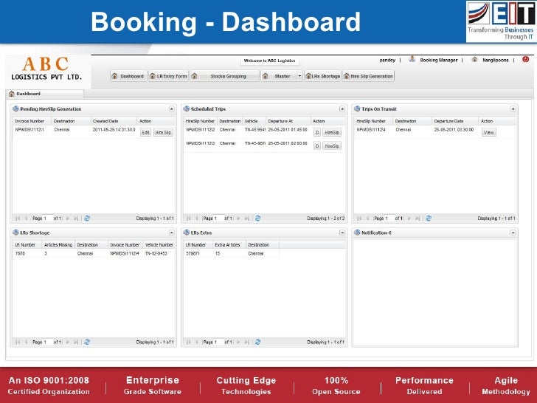Go to previous page in Pending HireSlip panel

[26, 218]
